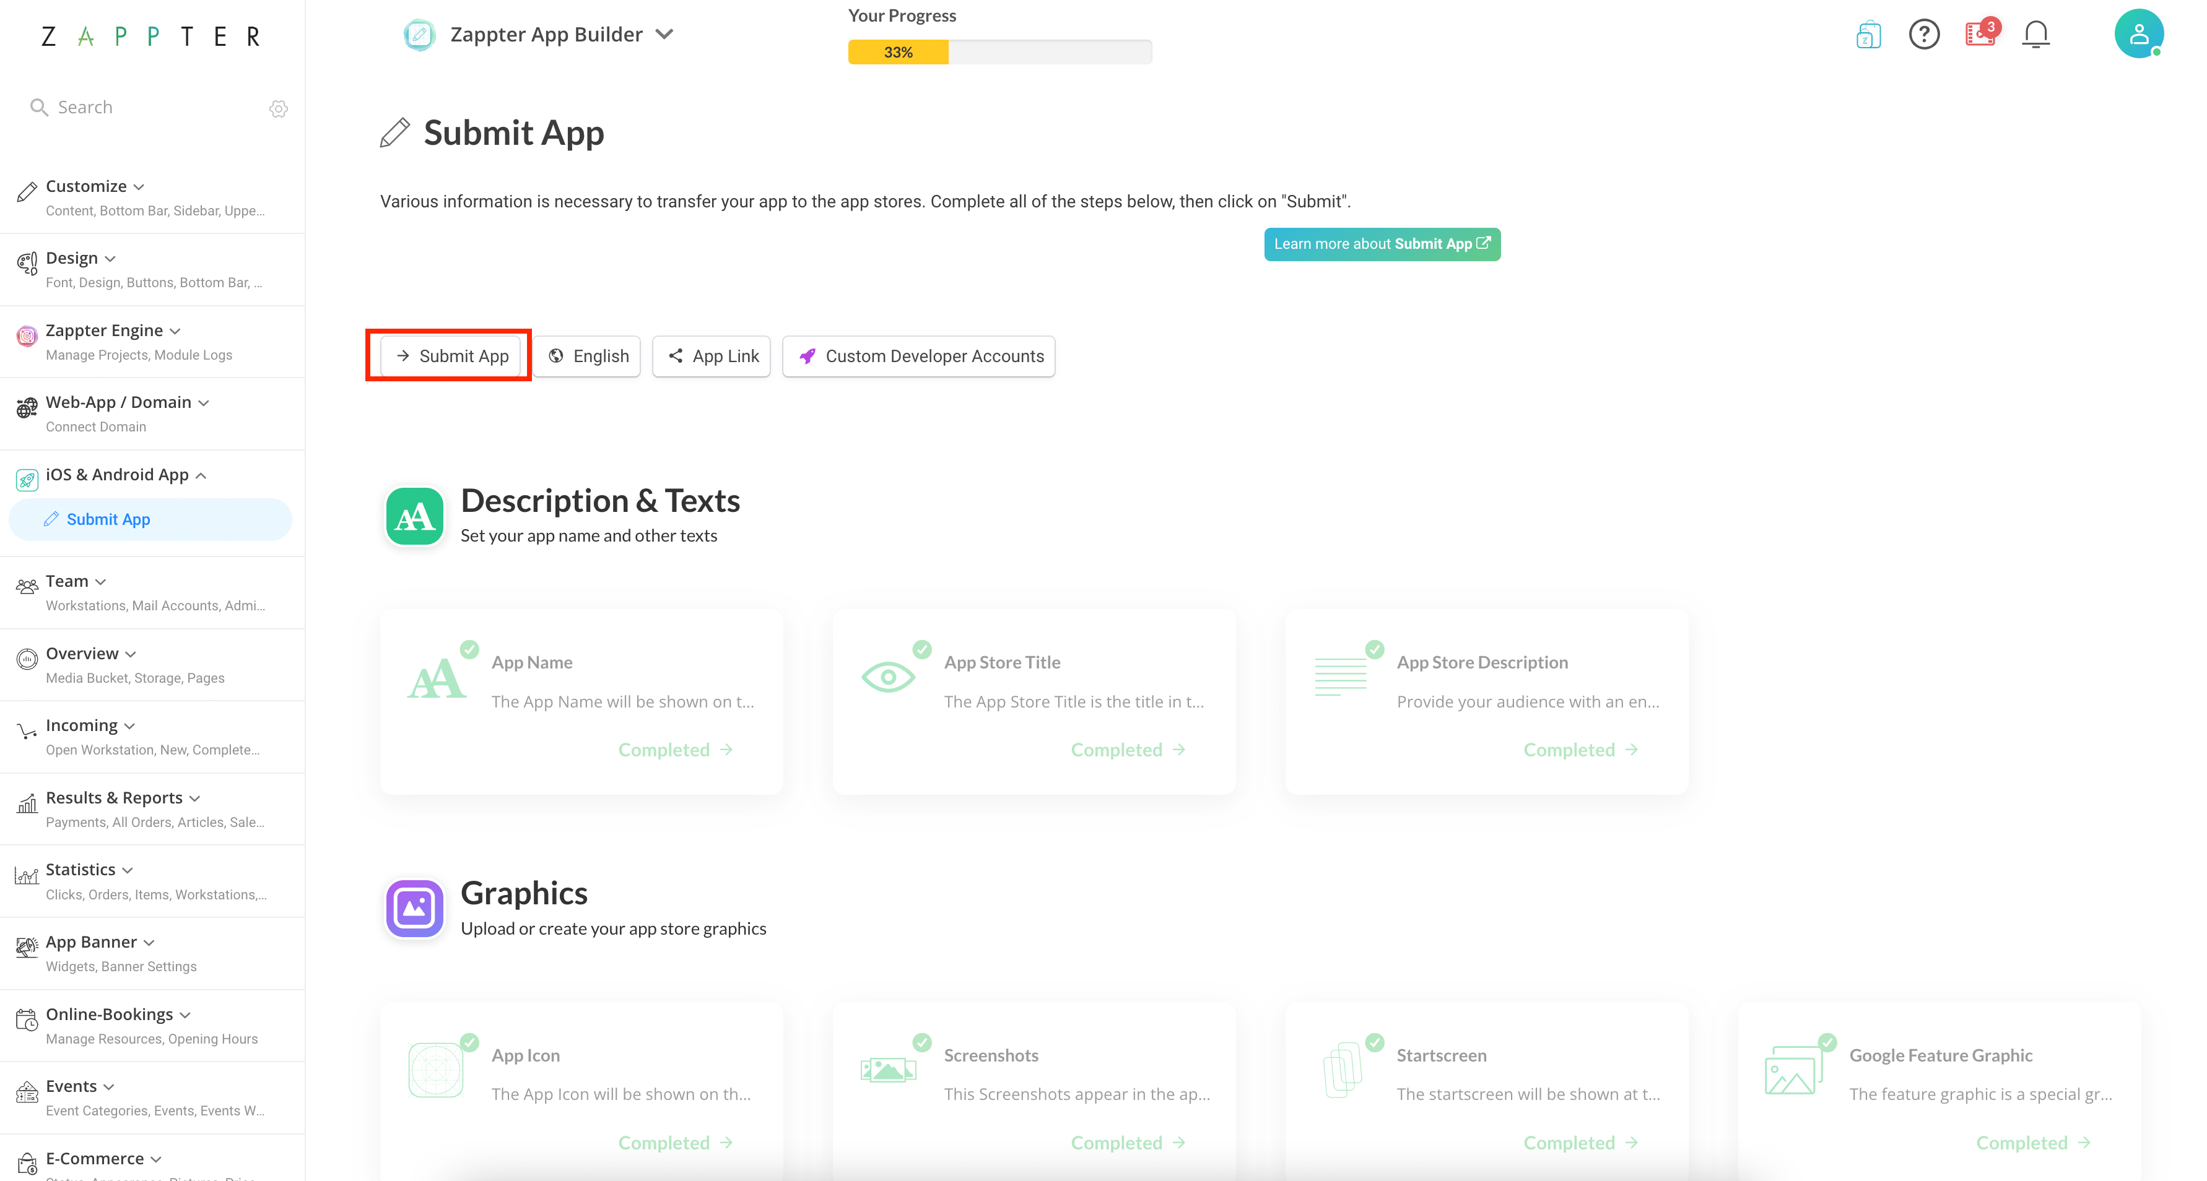2207x1181 pixels.
Task: Click the Submit App toolbar button
Action: coord(450,357)
